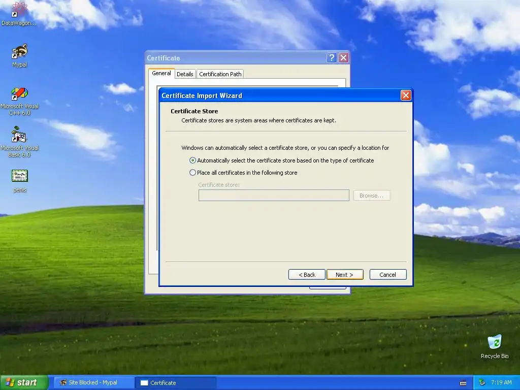520x390 pixels.
Task: Switch to the Details tab
Action: [185, 74]
